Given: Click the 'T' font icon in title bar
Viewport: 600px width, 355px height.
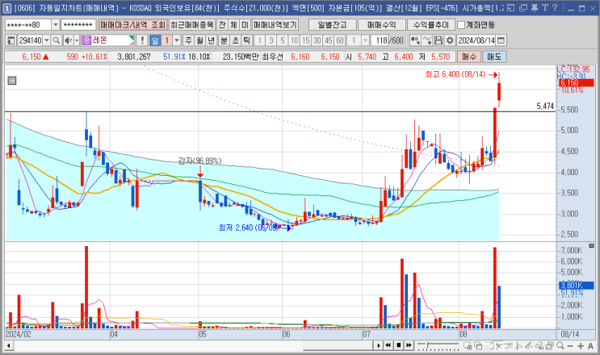Looking at the screenshot, I should pyautogui.click(x=545, y=7).
